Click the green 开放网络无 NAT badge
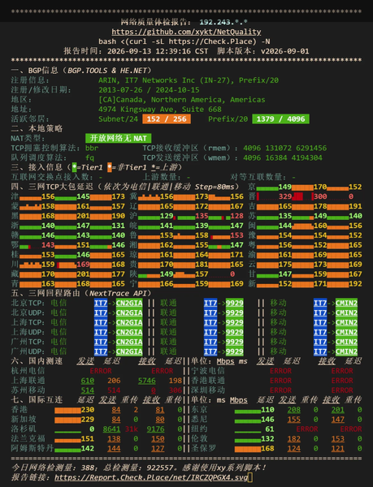This screenshot has height=487, width=373. pos(119,138)
